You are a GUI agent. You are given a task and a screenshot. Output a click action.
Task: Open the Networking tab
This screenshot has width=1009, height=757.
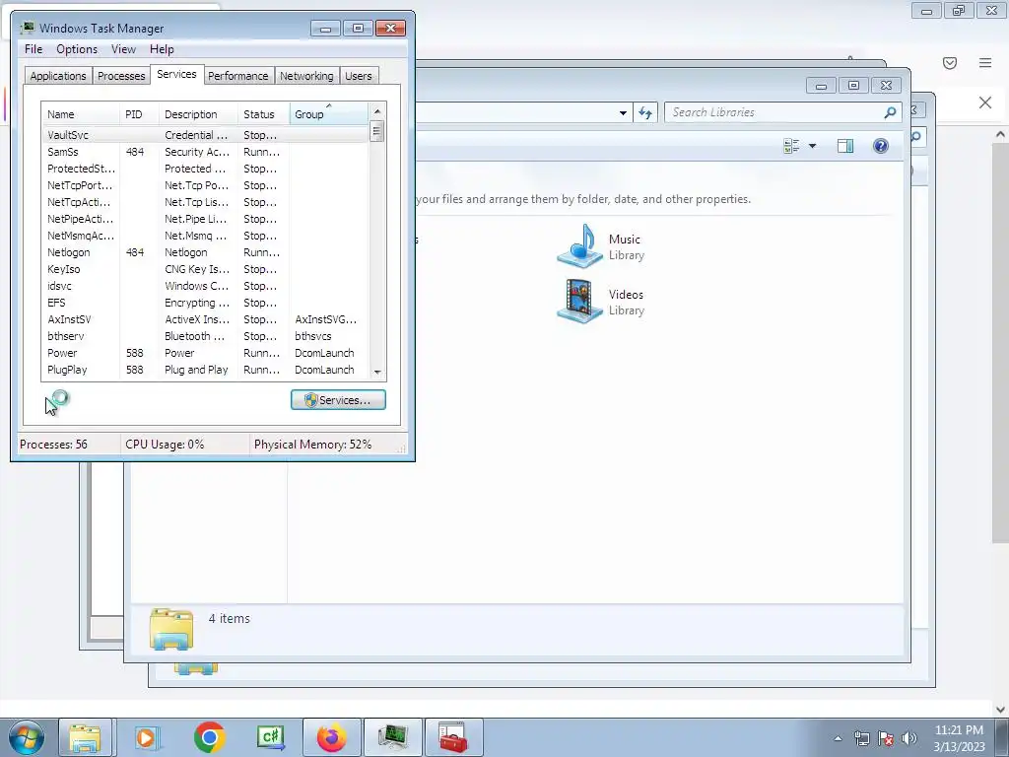point(306,76)
